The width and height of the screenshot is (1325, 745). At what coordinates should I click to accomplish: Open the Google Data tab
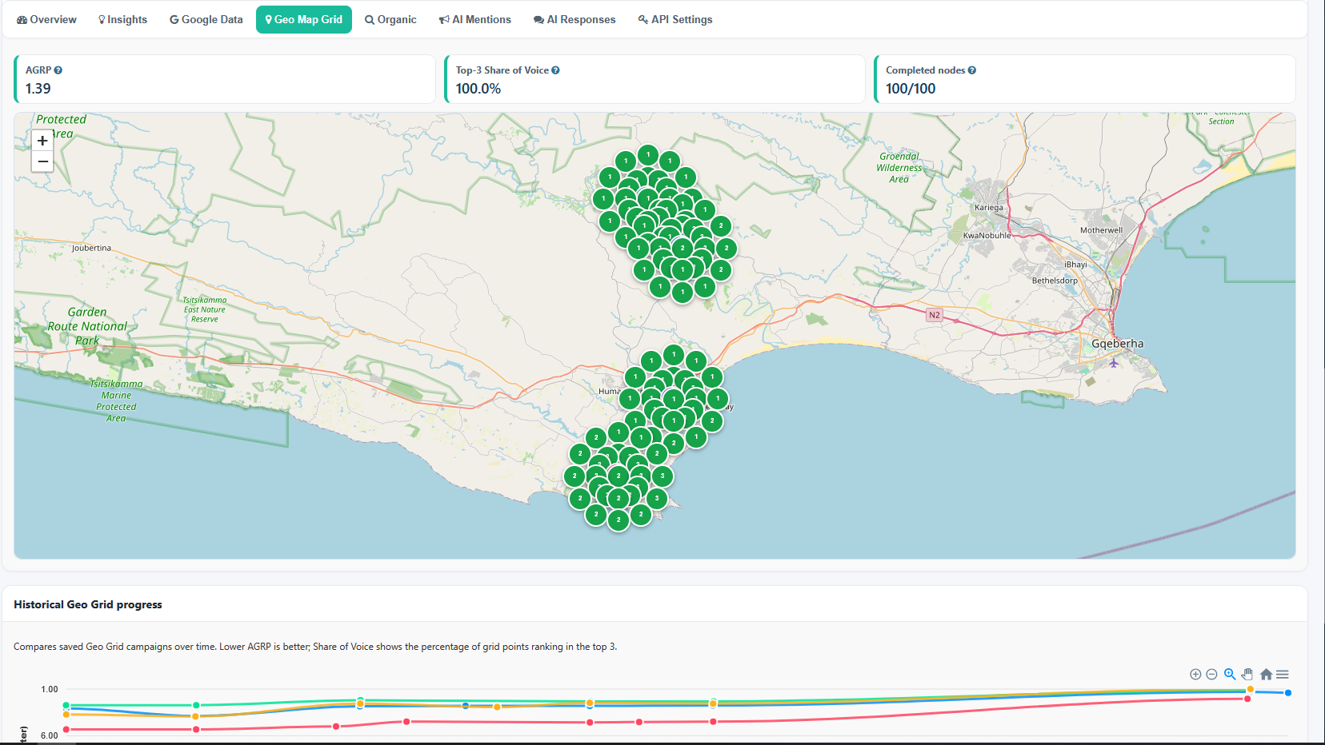(x=206, y=19)
